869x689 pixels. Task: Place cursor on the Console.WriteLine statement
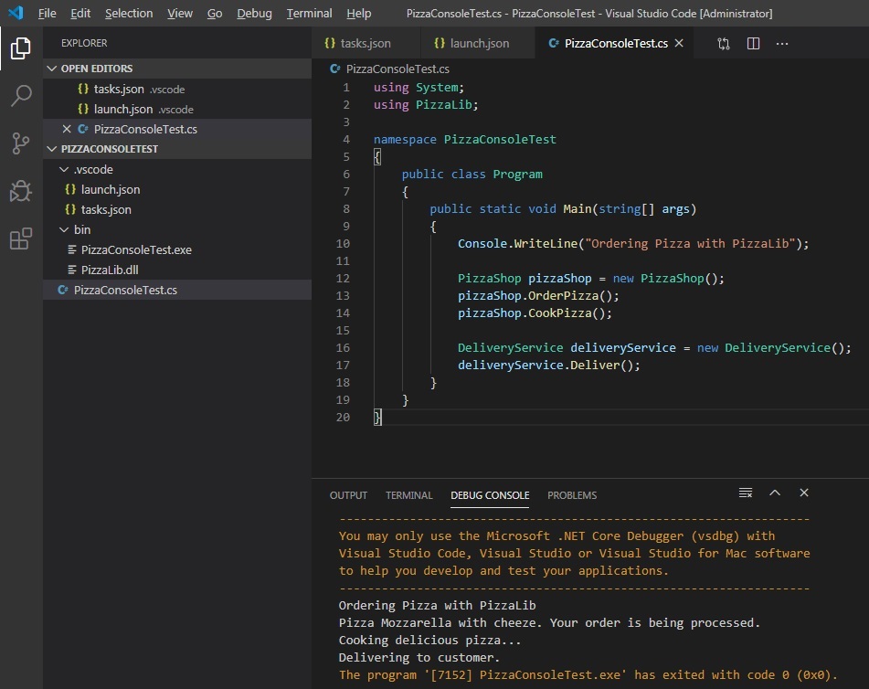point(633,243)
